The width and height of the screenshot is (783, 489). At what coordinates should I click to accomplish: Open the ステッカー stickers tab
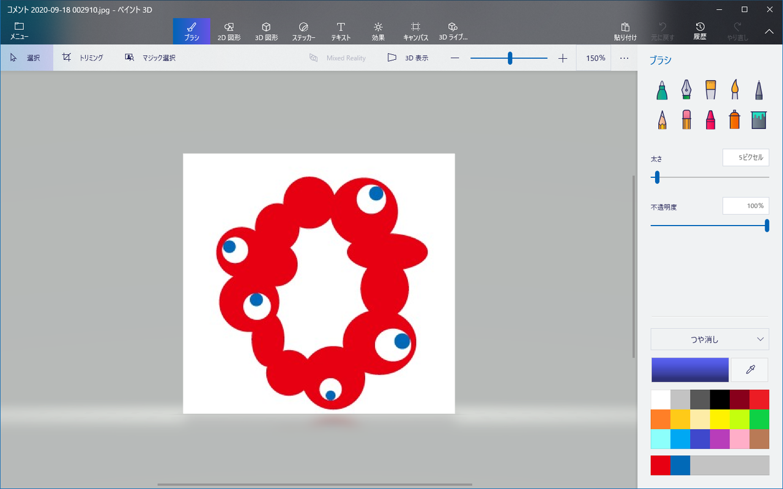point(303,31)
